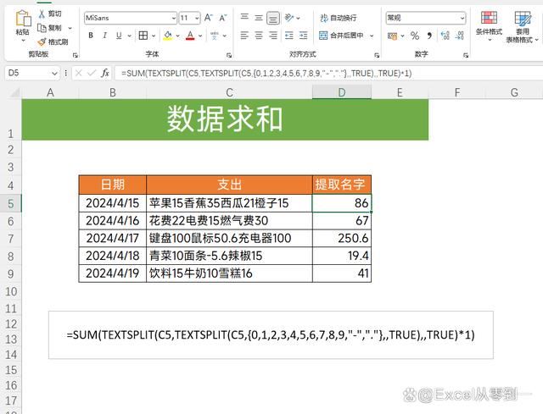
Task: Toggle Bold formatting
Action: click(x=91, y=36)
